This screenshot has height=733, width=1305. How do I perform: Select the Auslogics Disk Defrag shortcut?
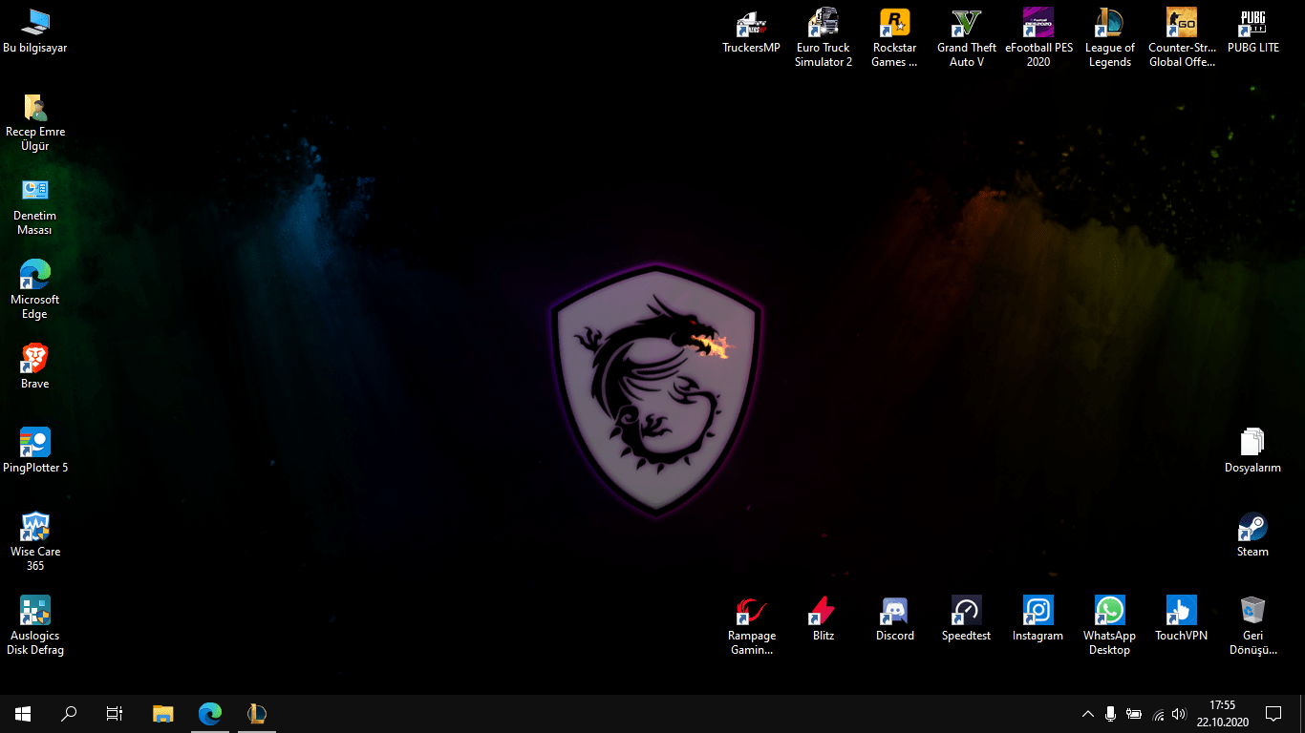coord(35,626)
